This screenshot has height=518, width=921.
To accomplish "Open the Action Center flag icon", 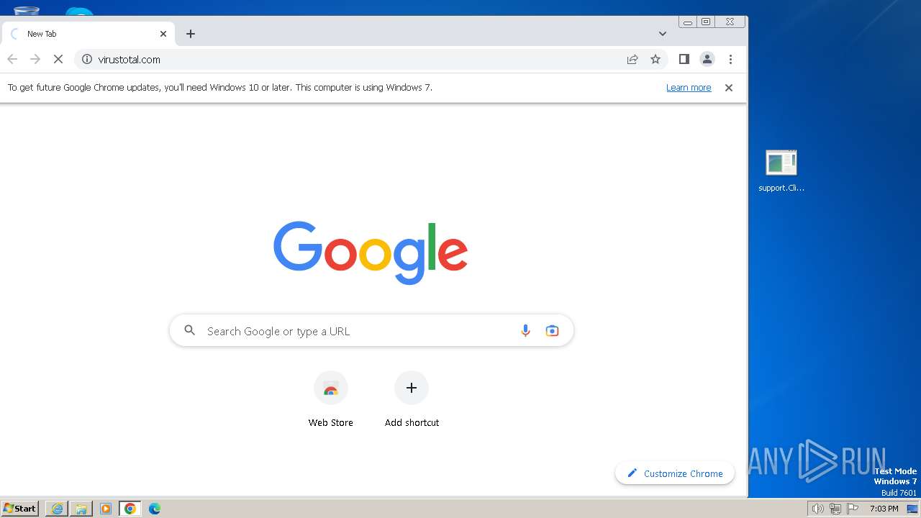I will [x=853, y=509].
